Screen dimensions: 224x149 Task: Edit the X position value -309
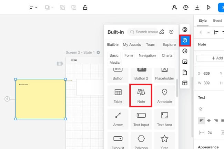click(x=206, y=74)
